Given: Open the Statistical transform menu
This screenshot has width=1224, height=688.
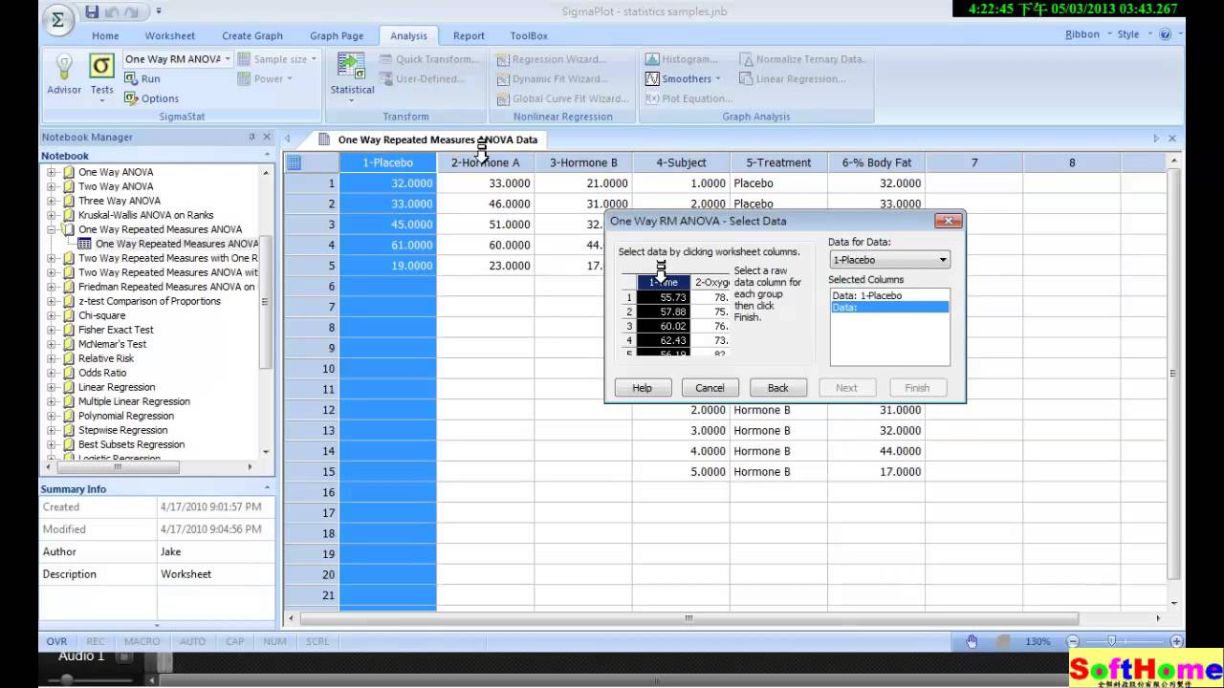Looking at the screenshot, I should (x=352, y=76).
